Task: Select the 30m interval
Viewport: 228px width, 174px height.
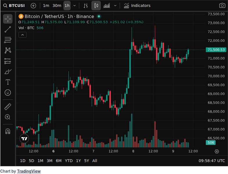Action: click(x=57, y=6)
